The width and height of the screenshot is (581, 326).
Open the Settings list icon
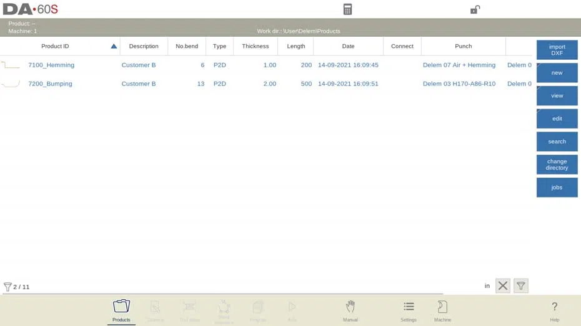409,311
